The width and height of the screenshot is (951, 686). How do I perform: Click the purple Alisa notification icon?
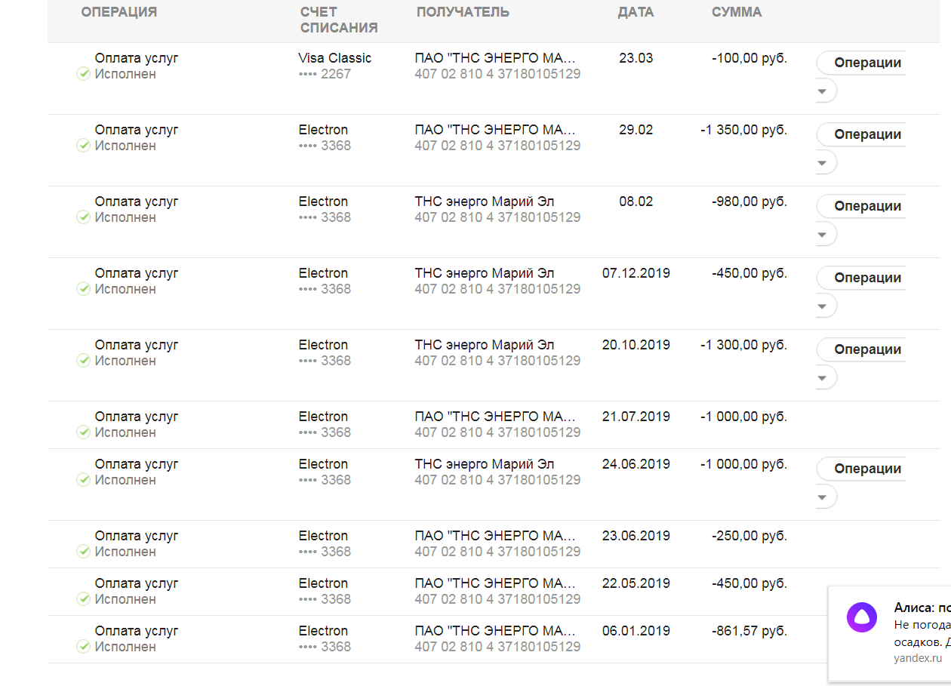[861, 617]
